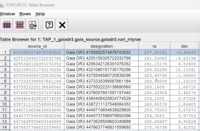Select row number 9 header
This screenshot has width=200, height=131.
tap(5, 98)
